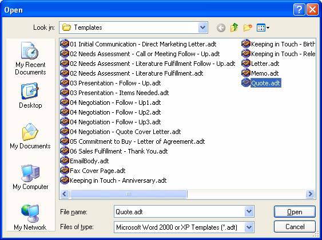Expand the File name dropdown arrow
This screenshot has width=322, height=240.
pos(249,211)
